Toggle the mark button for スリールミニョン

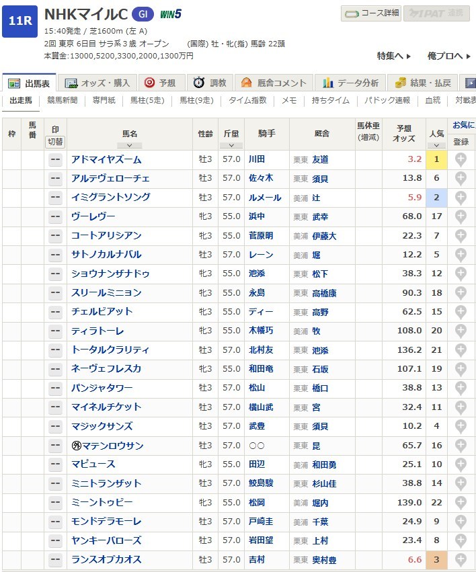(55, 293)
